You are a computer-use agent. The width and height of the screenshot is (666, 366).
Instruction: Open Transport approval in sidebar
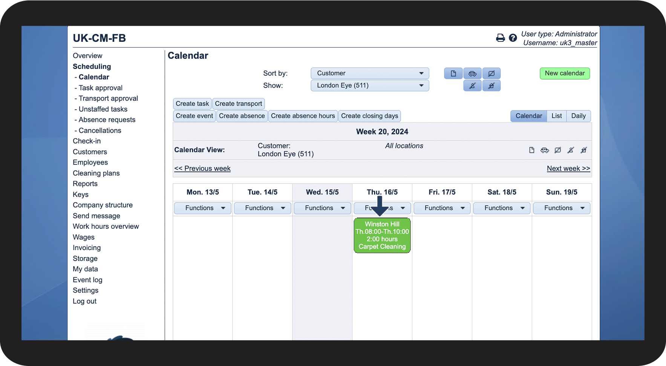tap(109, 98)
